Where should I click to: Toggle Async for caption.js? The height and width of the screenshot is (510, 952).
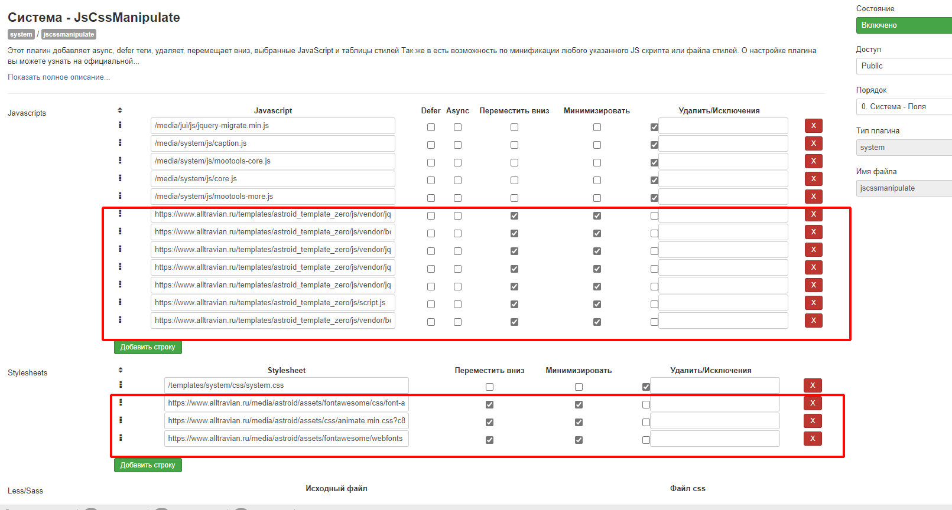[x=457, y=145]
